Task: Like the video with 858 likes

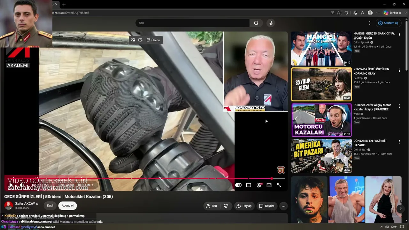Action: 212,206
